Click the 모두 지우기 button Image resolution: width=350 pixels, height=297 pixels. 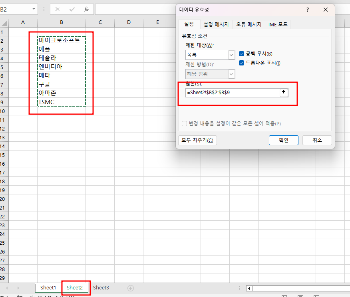click(197, 140)
